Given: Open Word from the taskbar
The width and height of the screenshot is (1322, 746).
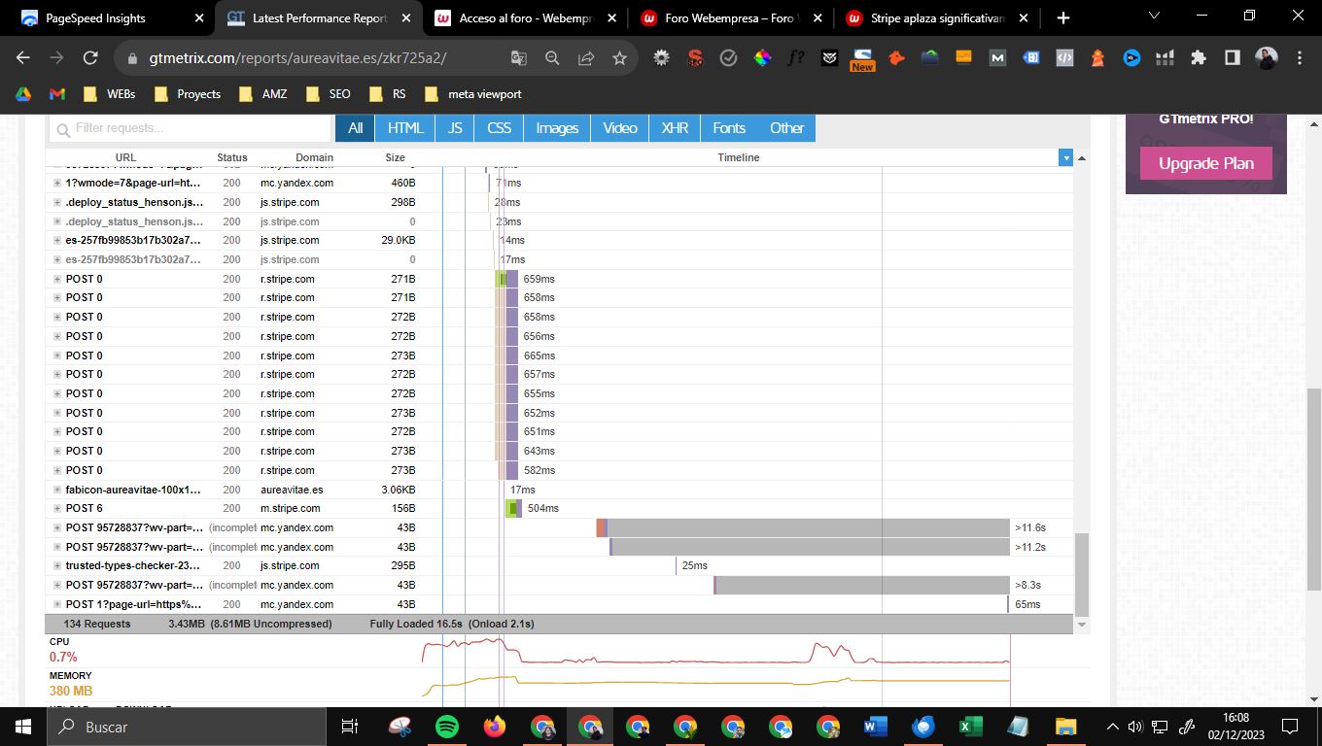Looking at the screenshot, I should point(876,726).
